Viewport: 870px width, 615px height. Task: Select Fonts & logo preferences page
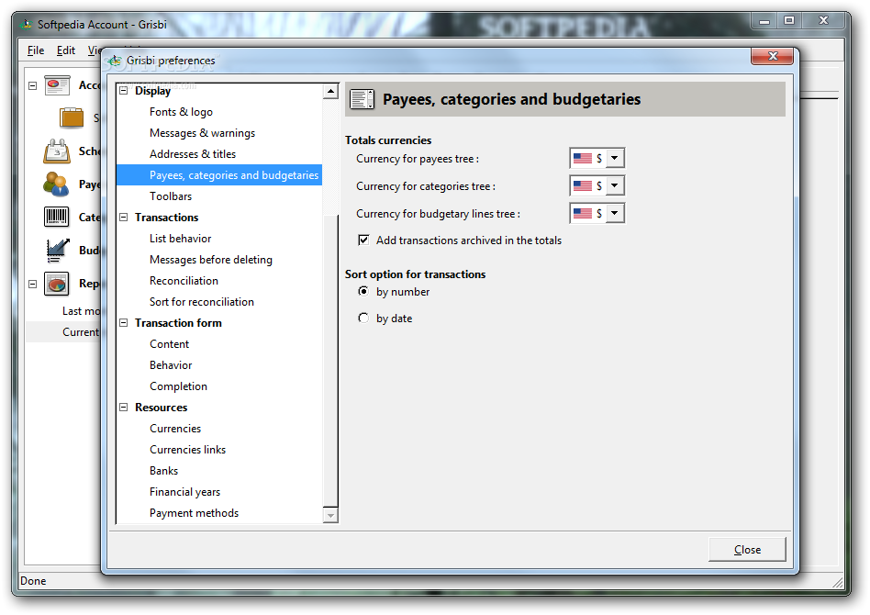[181, 112]
